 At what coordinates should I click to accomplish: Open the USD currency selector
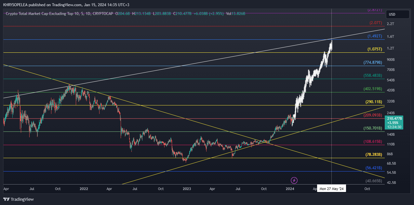pos(397,14)
